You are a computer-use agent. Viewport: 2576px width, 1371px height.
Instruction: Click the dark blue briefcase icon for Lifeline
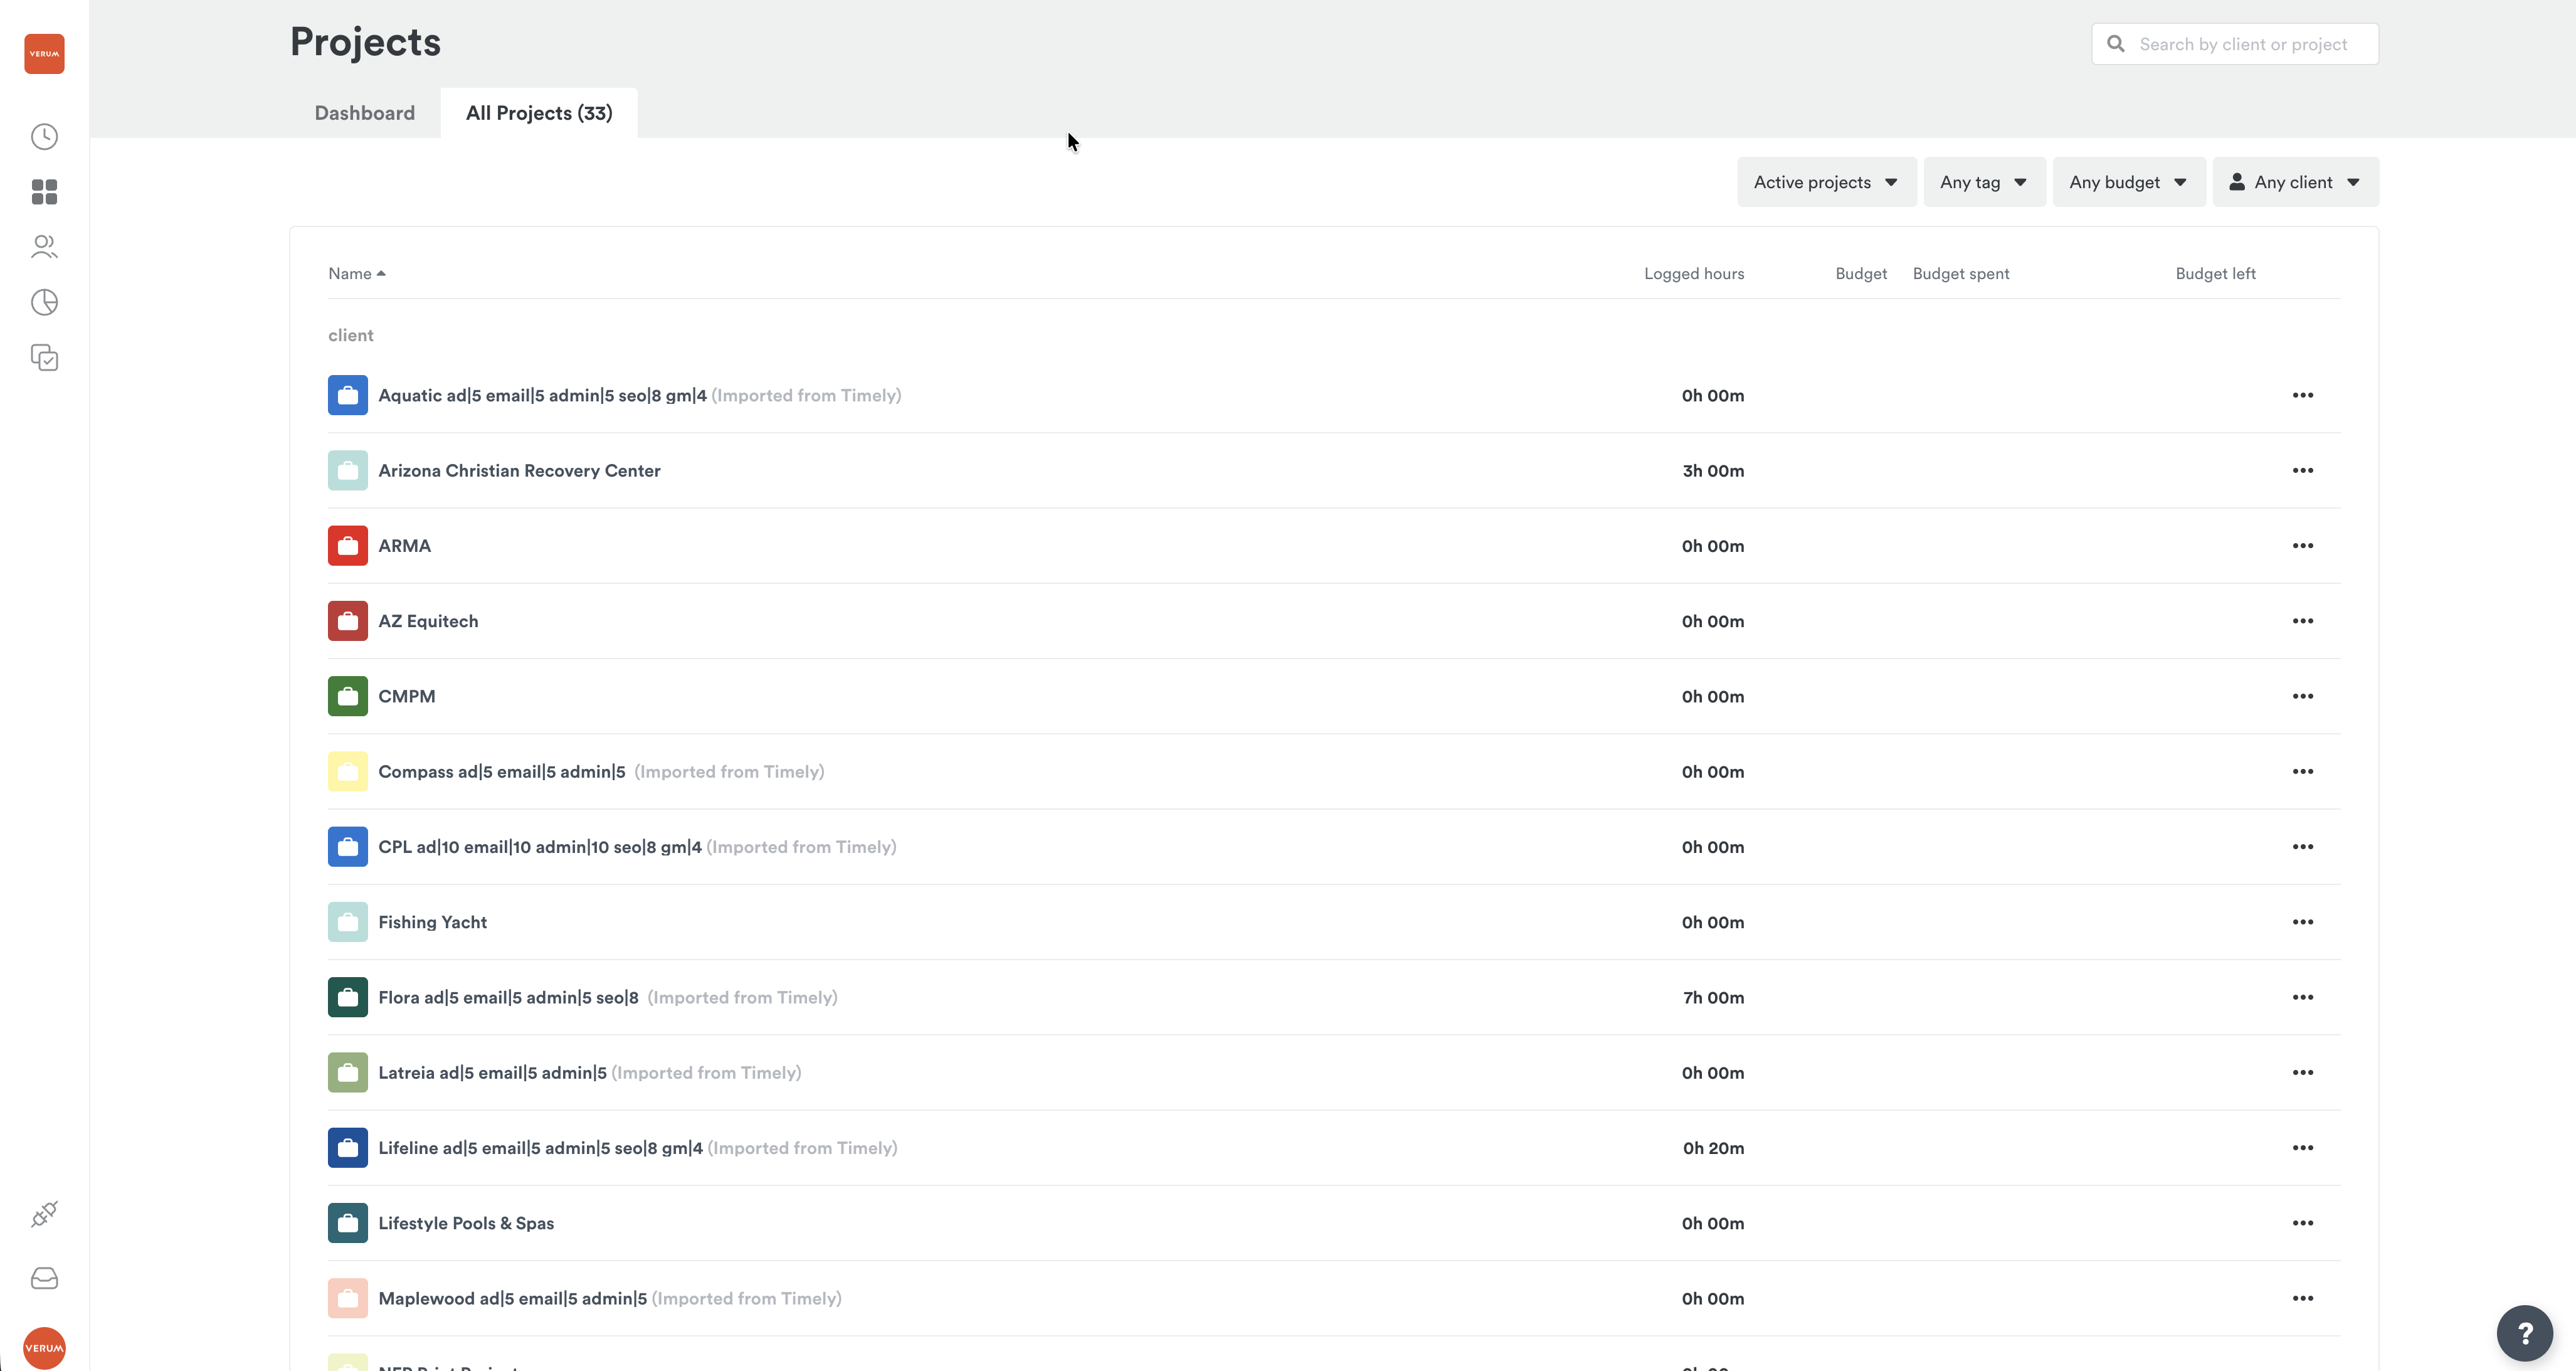(x=348, y=1147)
